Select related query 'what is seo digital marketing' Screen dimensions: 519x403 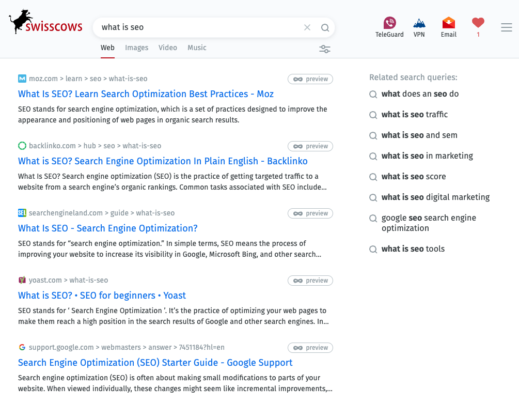point(435,197)
